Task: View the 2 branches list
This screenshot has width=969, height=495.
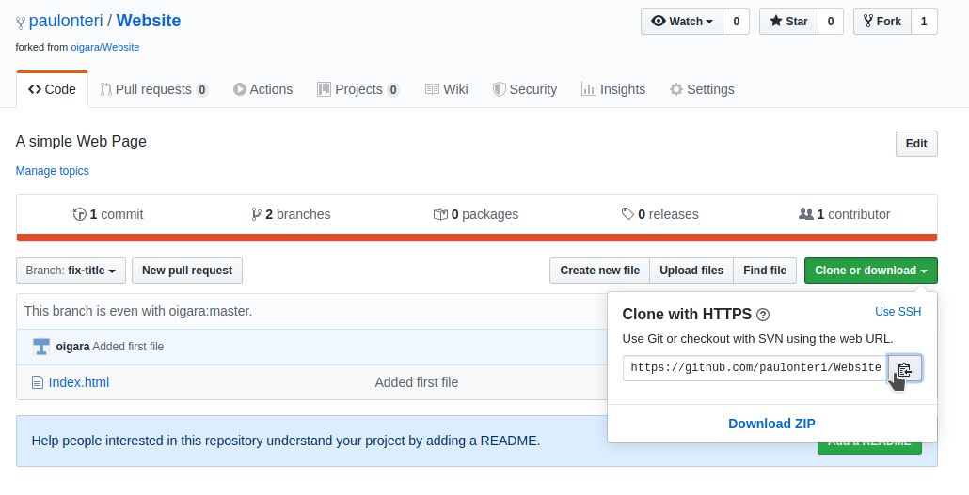Action: (291, 215)
